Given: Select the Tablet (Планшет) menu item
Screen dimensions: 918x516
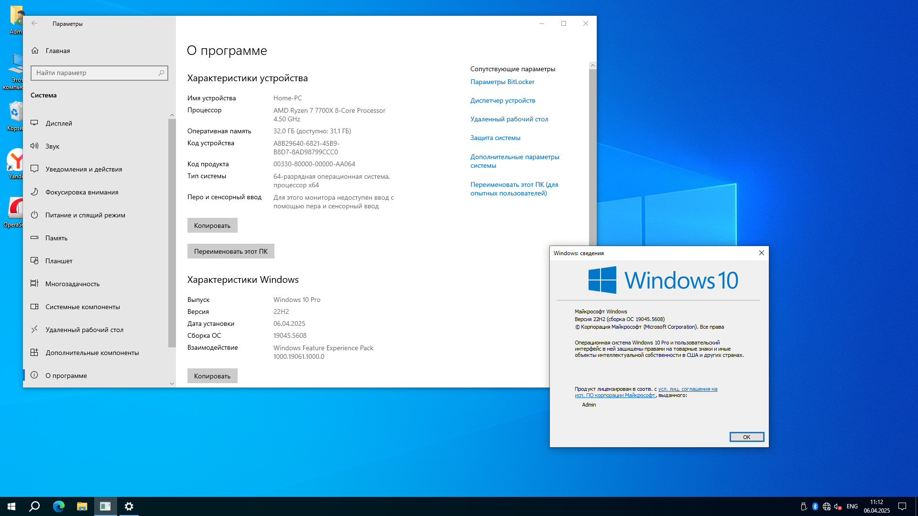Looking at the screenshot, I should (59, 261).
